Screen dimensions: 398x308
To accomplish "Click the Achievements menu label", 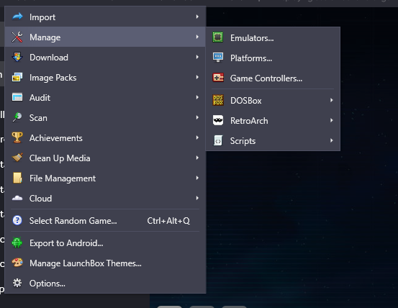I will tap(56, 137).
